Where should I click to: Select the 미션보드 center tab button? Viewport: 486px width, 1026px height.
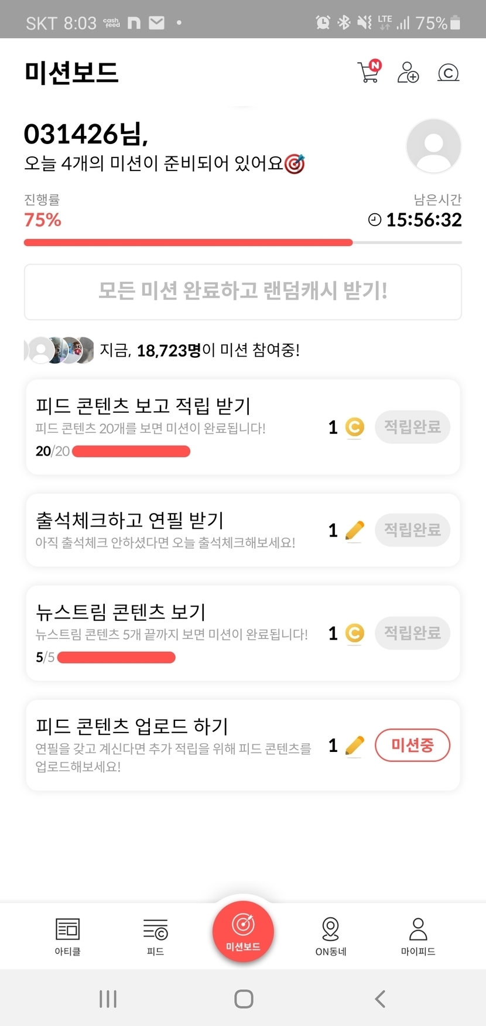click(243, 931)
